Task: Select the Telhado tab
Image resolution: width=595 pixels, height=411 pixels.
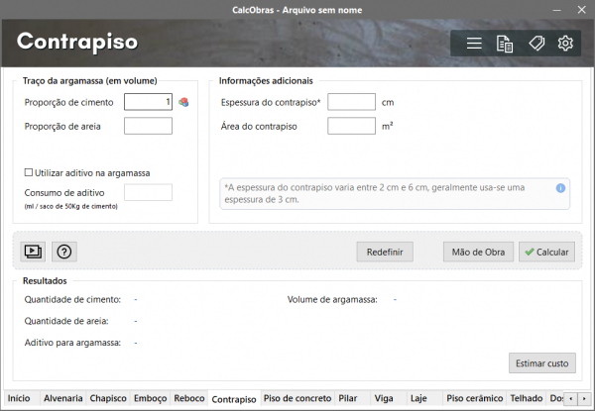Action: point(526,398)
